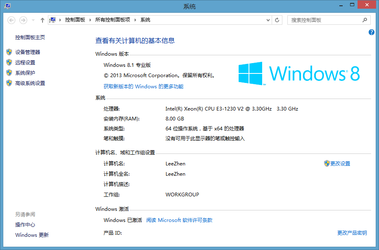
Task: Maximize the 系统 window
Action: tap(352, 5)
